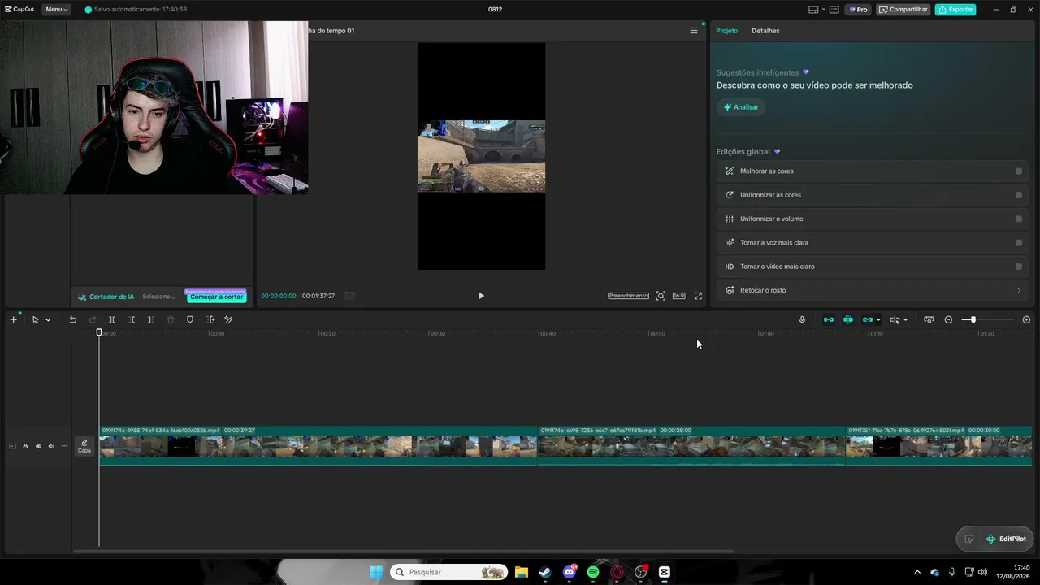Image resolution: width=1040 pixels, height=585 pixels.
Task: Toggle clip linkage
Action: click(867, 319)
